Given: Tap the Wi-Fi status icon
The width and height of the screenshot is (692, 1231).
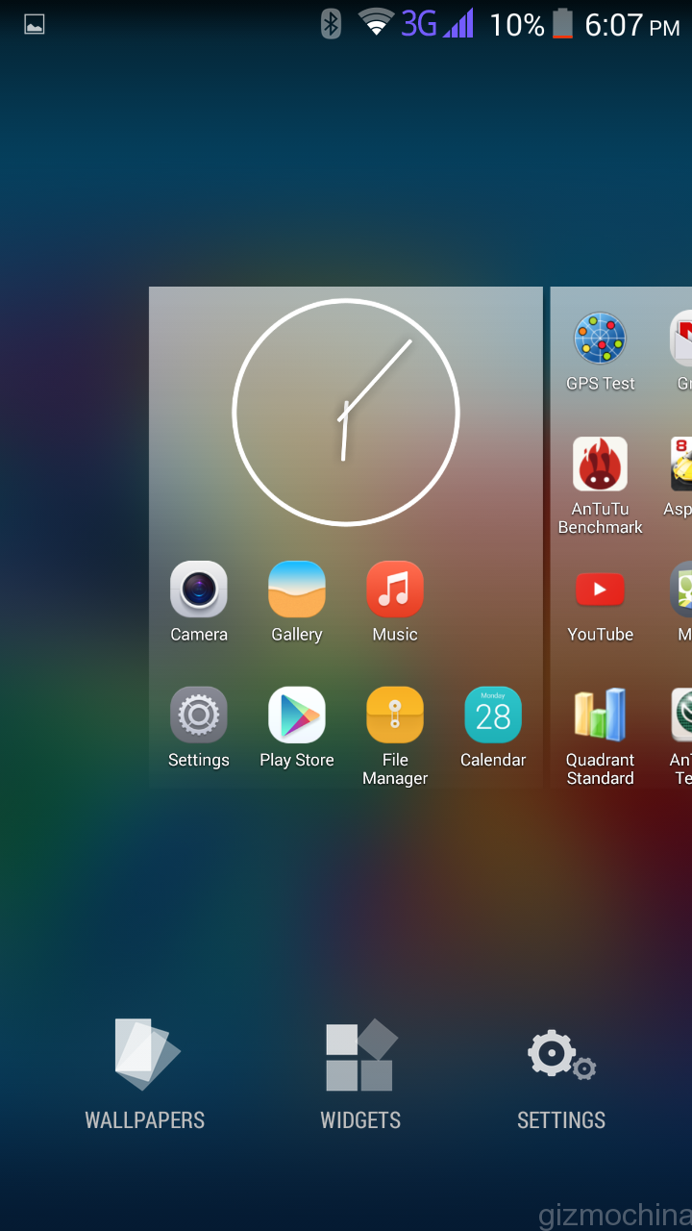Looking at the screenshot, I should click(x=376, y=24).
